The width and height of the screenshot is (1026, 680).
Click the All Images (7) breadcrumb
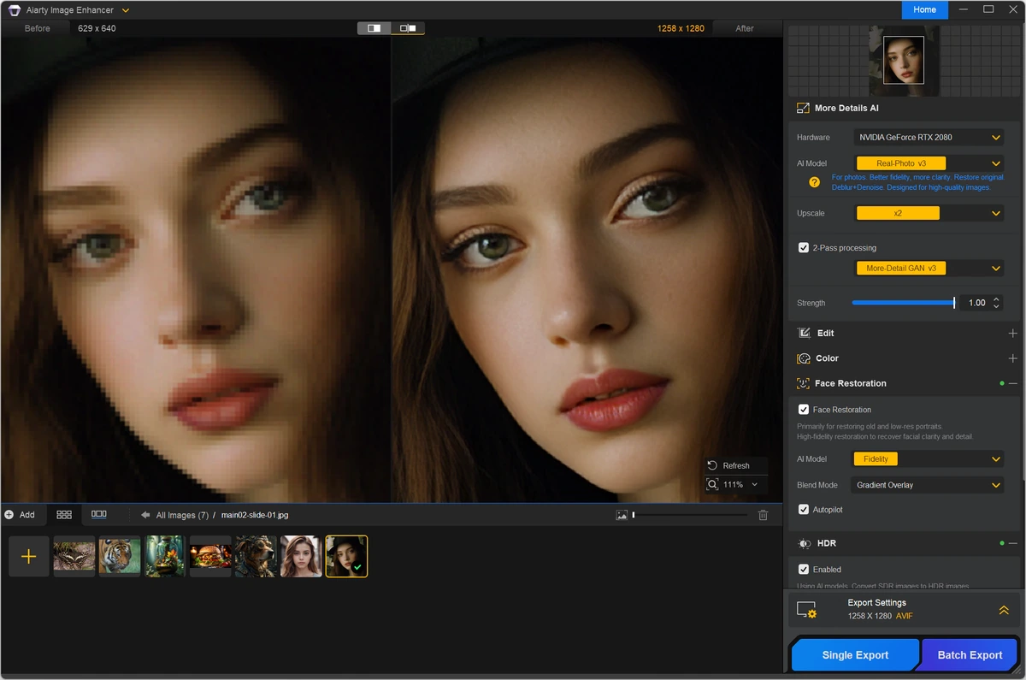[x=181, y=516]
